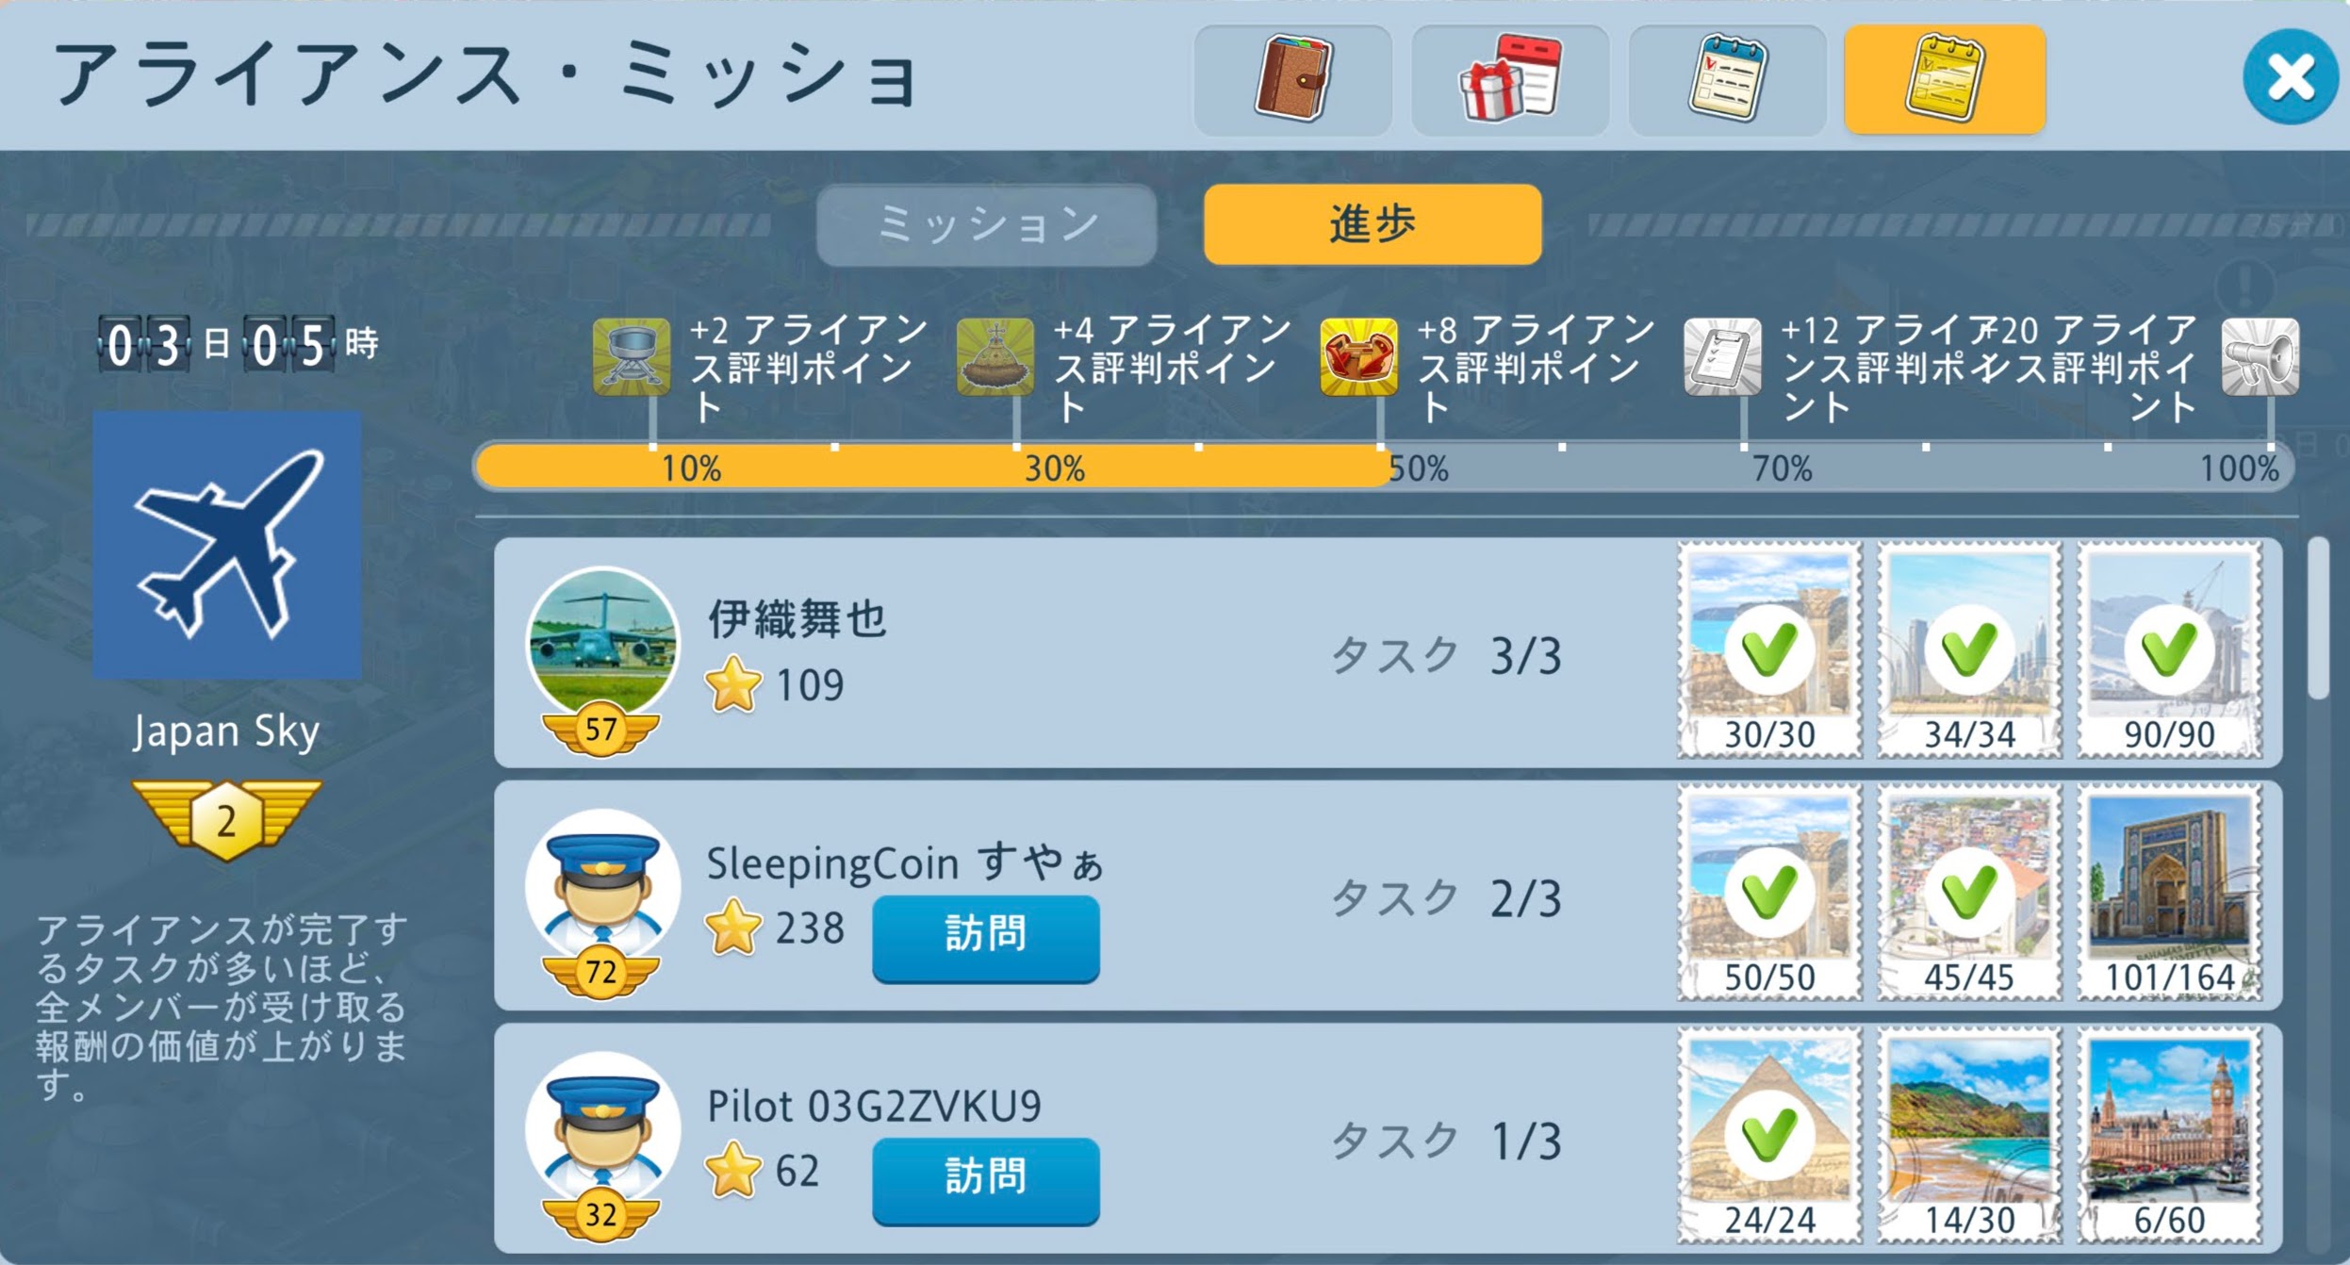Open SleepingCoin's 101/164 task stamp

click(2169, 893)
